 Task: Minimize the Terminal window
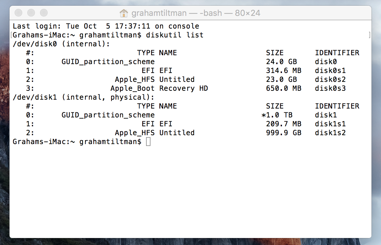click(x=31, y=13)
